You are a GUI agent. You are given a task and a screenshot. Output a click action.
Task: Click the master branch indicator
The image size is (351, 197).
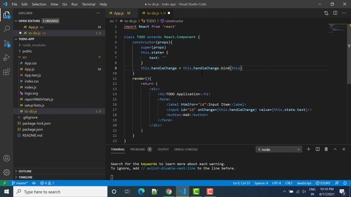[20, 183]
